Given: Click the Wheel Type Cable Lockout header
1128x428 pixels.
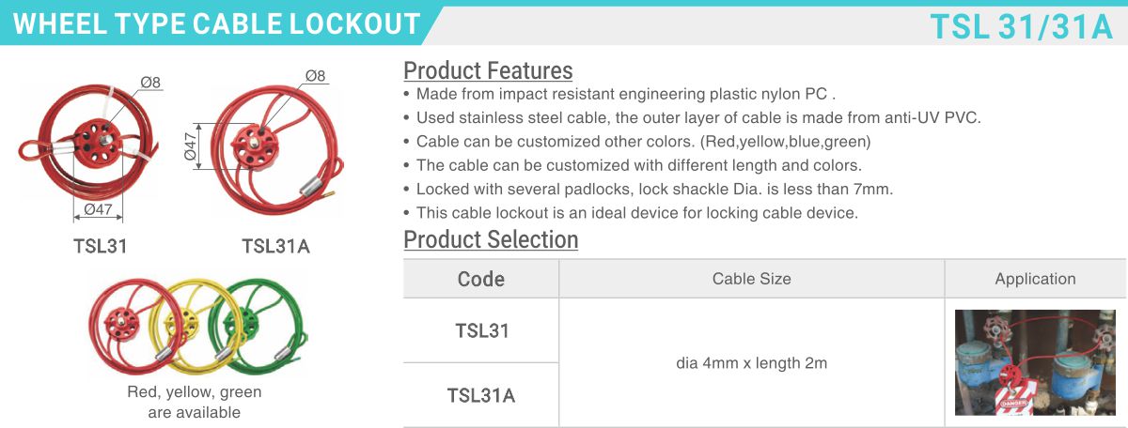Looking at the screenshot, I should click(217, 23).
